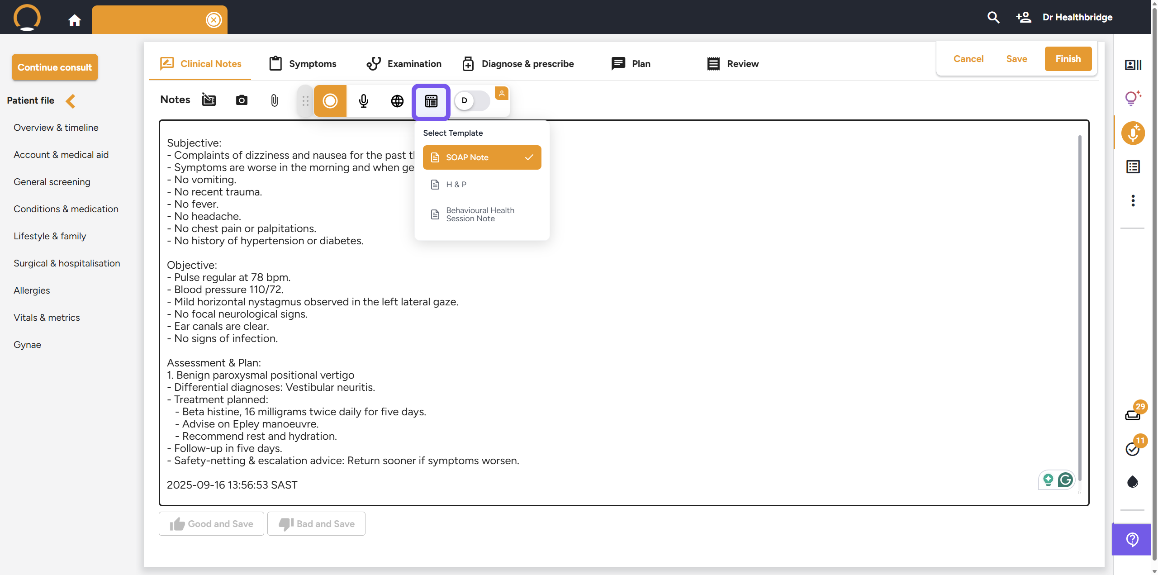This screenshot has height=575, width=1158.
Task: Open the three-dot more options menu
Action: pyautogui.click(x=1133, y=200)
